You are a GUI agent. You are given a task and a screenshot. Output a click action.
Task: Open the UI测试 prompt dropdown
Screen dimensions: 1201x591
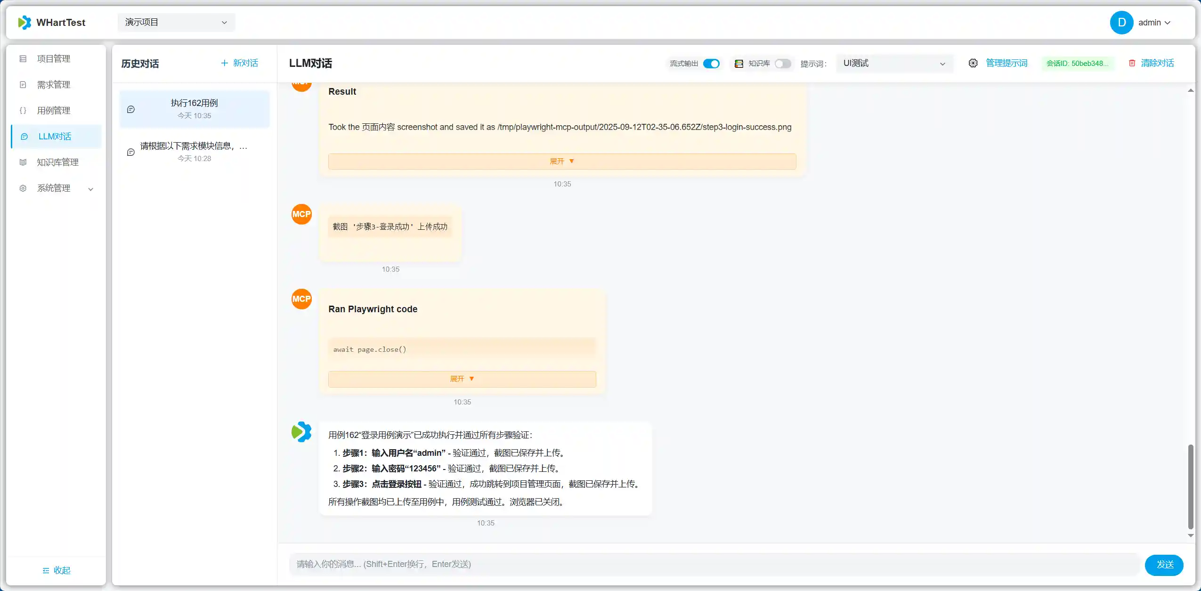tap(894, 64)
